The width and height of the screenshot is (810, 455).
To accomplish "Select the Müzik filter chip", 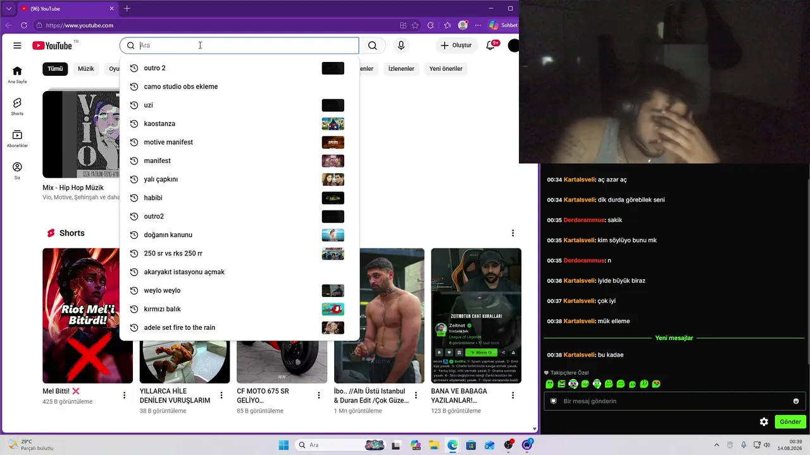I will [x=85, y=69].
